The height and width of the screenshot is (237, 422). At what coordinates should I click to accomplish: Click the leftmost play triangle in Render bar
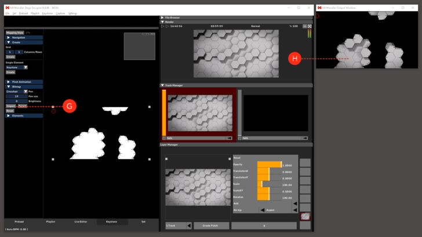(x=162, y=27)
